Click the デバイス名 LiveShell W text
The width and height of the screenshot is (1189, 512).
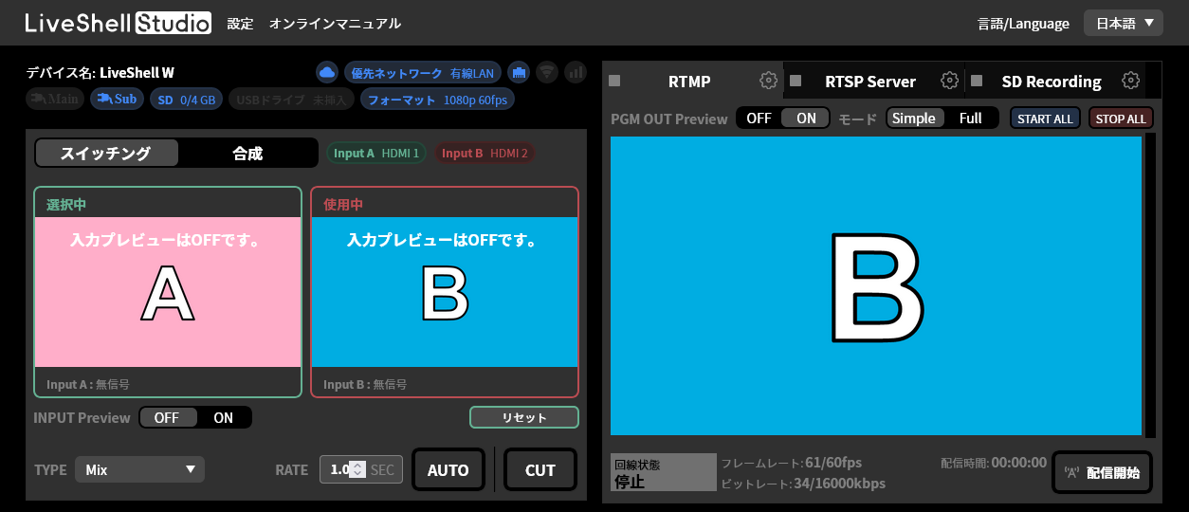click(x=100, y=72)
